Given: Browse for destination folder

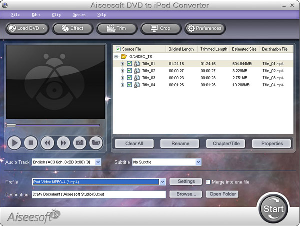Looking at the screenshot, I should pyautogui.click(x=186, y=194).
